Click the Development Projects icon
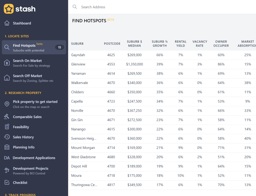 6,170
